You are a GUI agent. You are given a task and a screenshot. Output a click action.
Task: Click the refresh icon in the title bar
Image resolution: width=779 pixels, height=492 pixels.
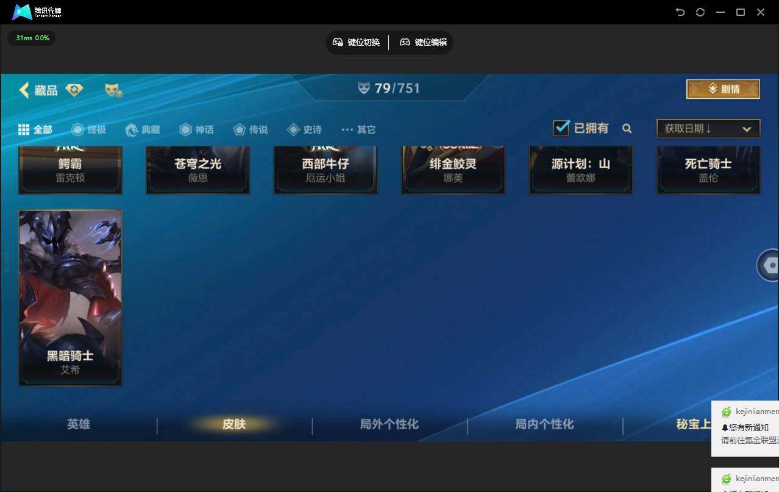click(x=700, y=12)
